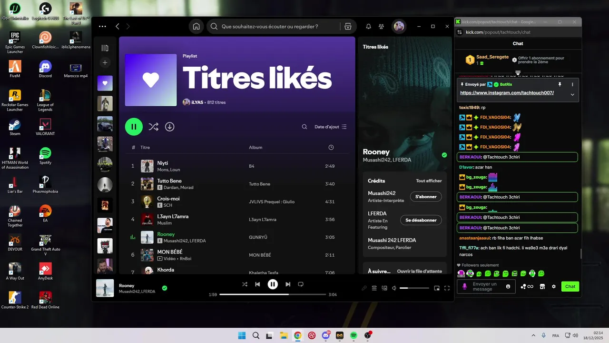
Task: Send message with green Chat button
Action: coord(570,286)
